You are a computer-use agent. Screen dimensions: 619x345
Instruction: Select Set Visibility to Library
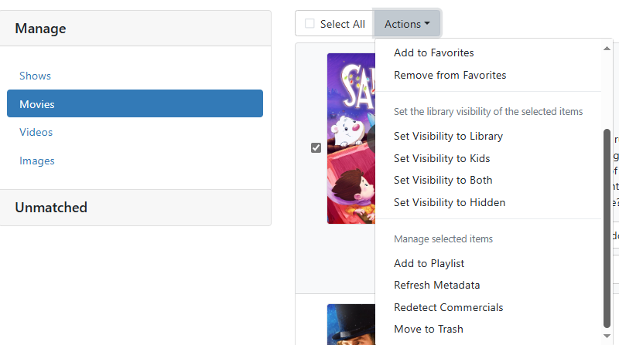pyautogui.click(x=448, y=136)
